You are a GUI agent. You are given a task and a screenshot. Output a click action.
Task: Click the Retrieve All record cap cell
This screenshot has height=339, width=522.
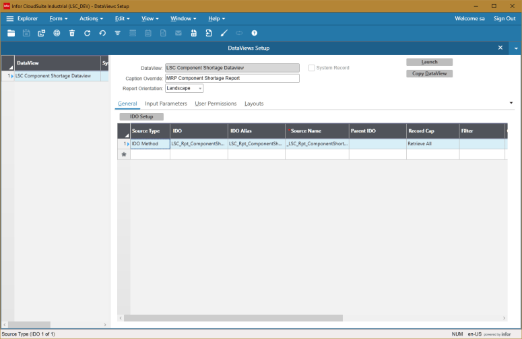point(432,144)
